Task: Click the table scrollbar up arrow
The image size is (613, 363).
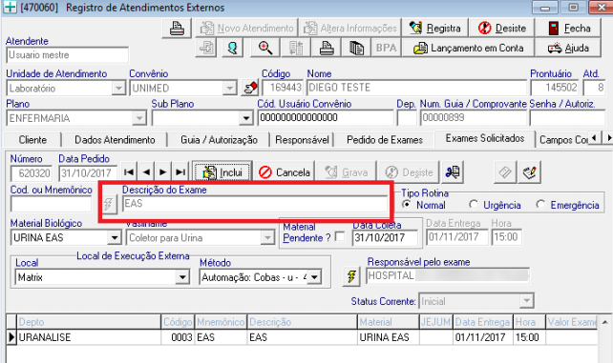Action: click(x=604, y=322)
